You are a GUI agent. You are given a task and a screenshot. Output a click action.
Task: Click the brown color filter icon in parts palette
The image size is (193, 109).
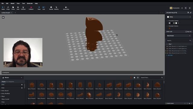(x=131, y=78)
